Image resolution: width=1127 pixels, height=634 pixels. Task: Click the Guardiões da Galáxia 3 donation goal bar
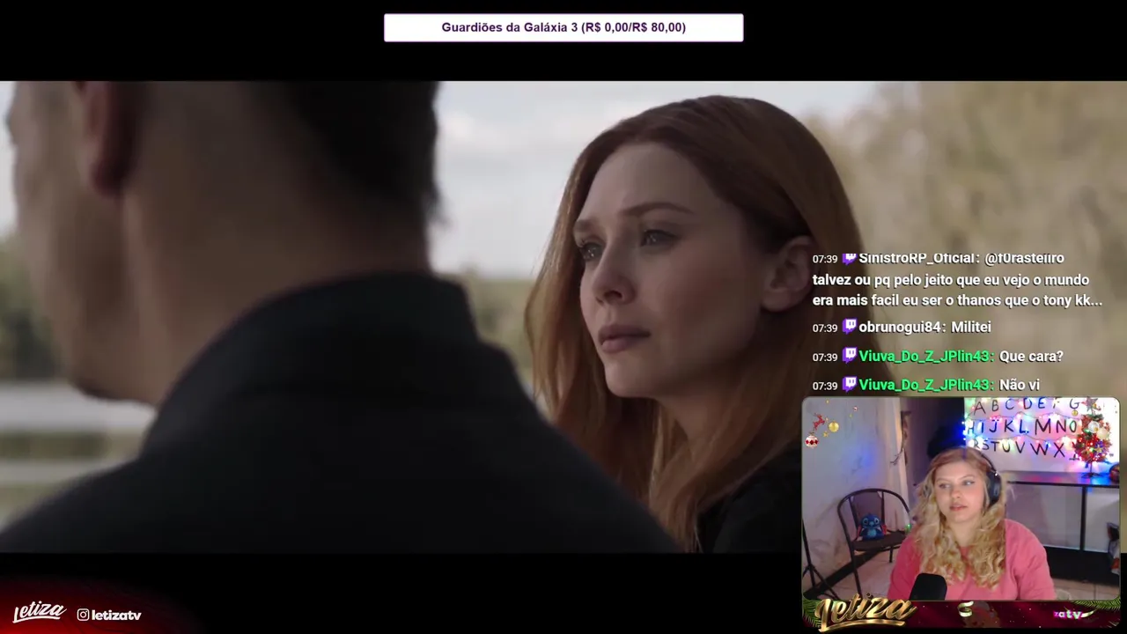coord(563,27)
